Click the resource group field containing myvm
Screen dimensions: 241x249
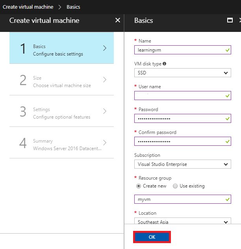pos(179,200)
